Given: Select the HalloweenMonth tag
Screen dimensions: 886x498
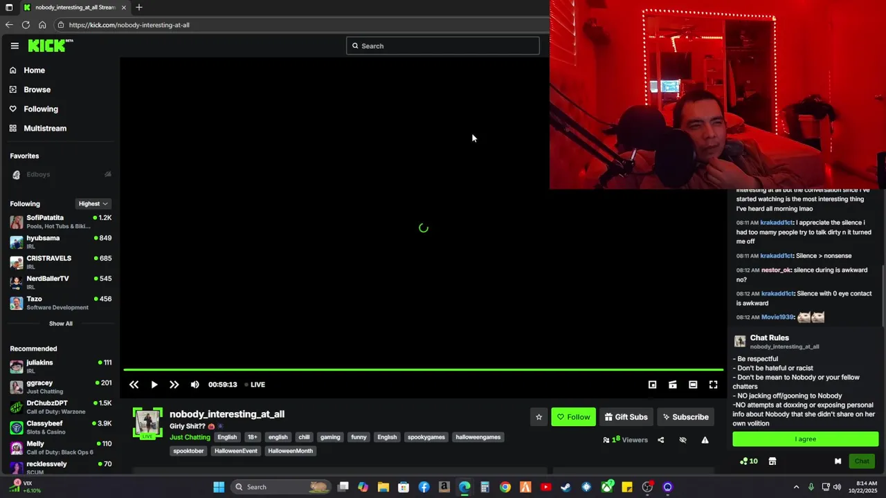Looking at the screenshot, I should [x=291, y=451].
